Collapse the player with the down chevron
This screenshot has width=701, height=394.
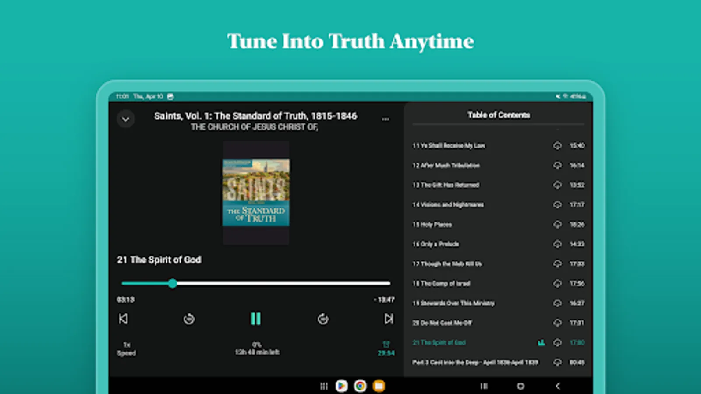(x=126, y=119)
